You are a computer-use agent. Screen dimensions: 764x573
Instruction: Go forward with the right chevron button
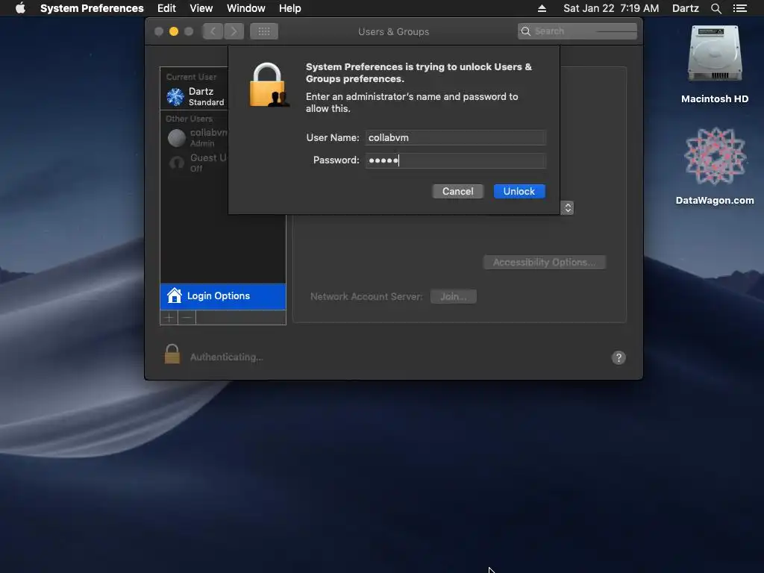234,31
